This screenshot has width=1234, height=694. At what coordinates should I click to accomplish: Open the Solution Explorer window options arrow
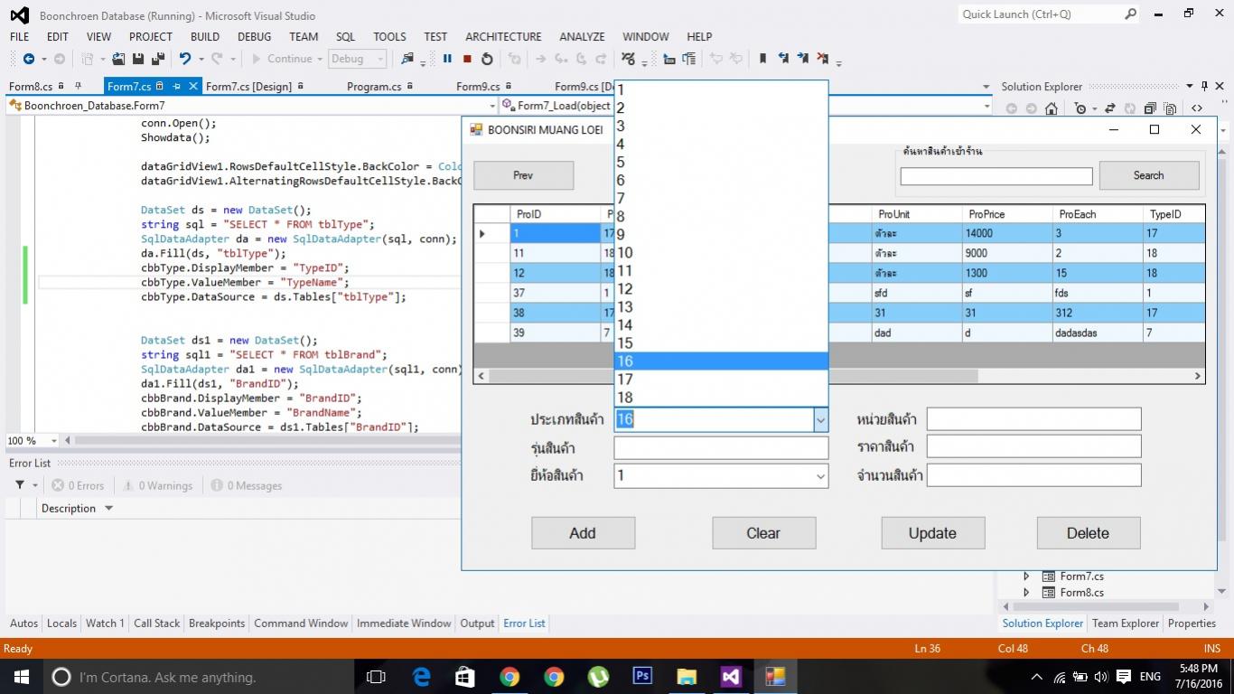pyautogui.click(x=1190, y=87)
